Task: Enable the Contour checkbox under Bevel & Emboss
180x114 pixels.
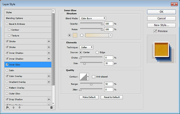Action: coord(9,30)
